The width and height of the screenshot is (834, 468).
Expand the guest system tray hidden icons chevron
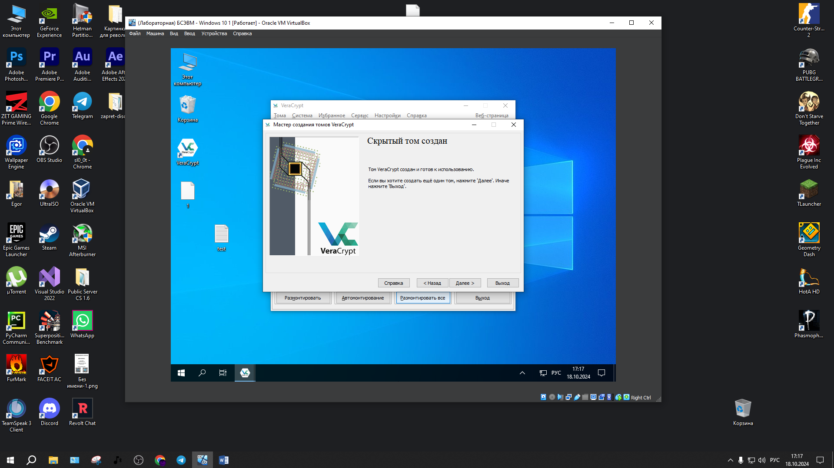click(x=522, y=373)
